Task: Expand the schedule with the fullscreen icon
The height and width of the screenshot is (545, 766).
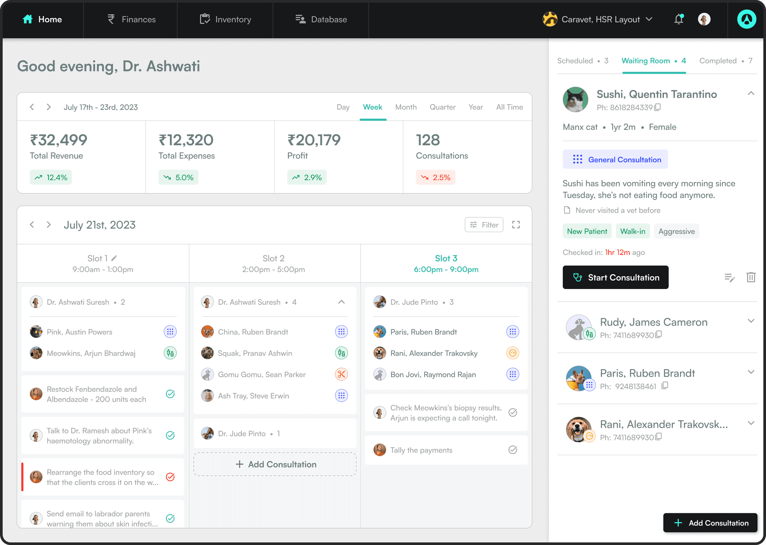Action: coord(516,225)
